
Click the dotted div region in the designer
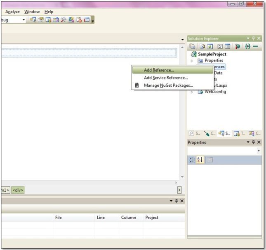[89, 53]
